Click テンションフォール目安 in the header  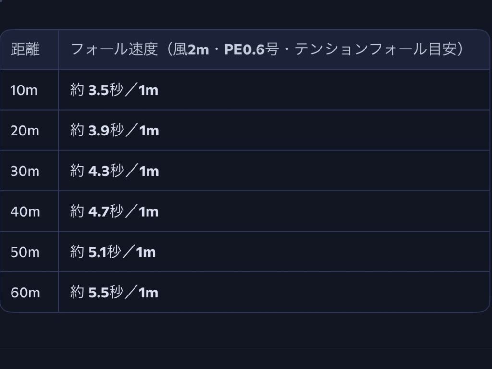tap(375, 49)
